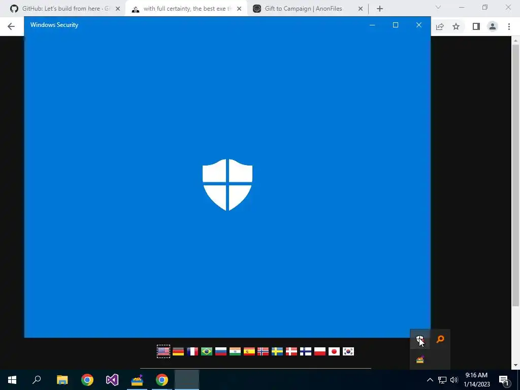The width and height of the screenshot is (520, 390).
Task: Open the Chrome profile avatar
Action: pyautogui.click(x=493, y=26)
